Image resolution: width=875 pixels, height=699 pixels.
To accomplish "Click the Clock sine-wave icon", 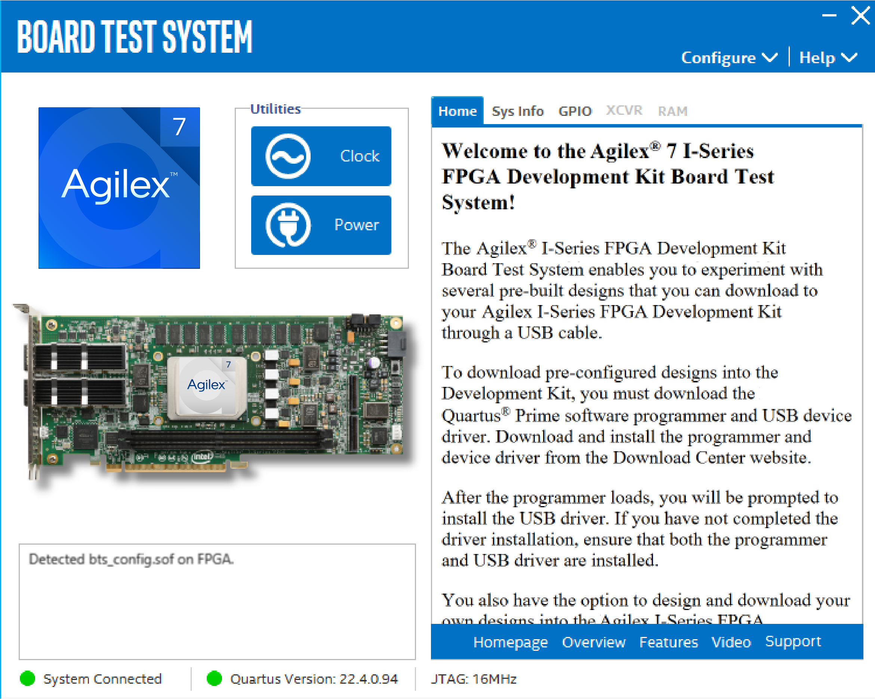I will (x=288, y=156).
